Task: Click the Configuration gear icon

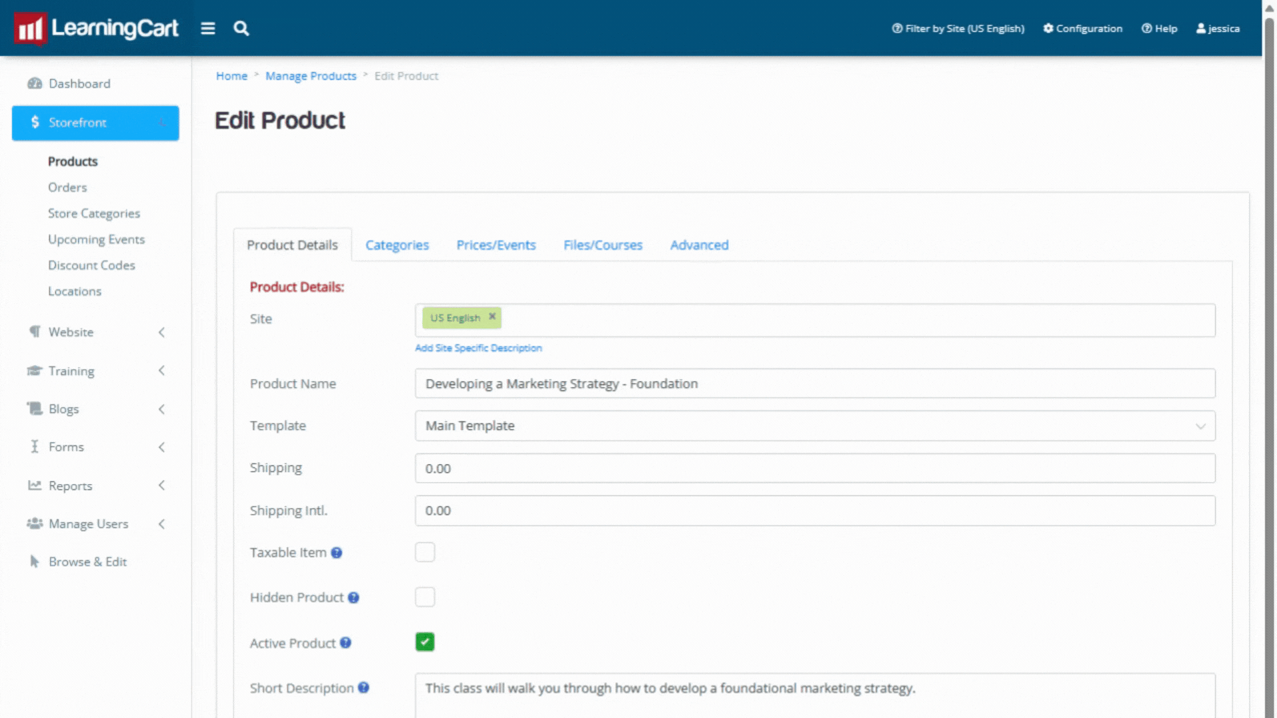Action: [x=1048, y=29]
